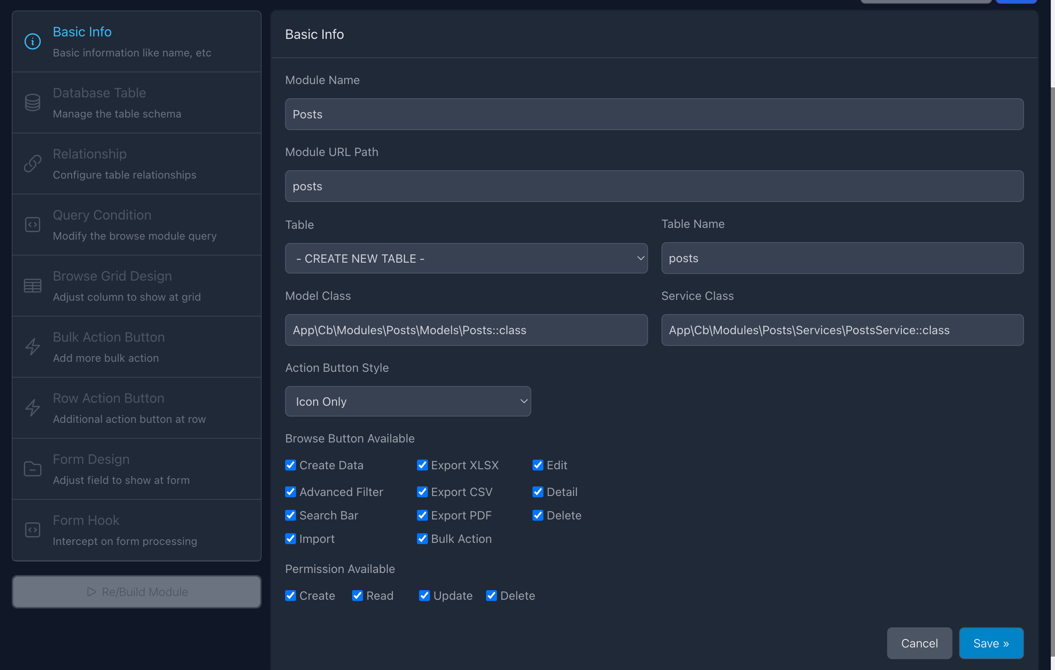Uncheck the Export XLSX checkbox

[422, 465]
